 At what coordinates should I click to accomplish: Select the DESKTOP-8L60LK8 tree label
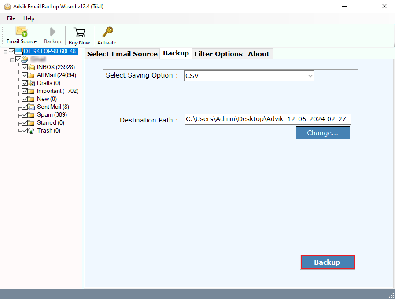click(x=50, y=52)
